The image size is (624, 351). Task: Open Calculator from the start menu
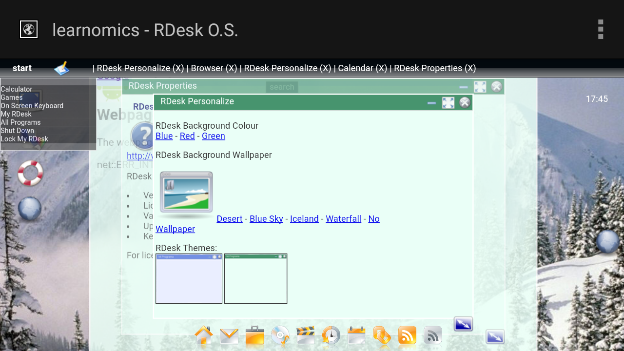click(x=17, y=89)
